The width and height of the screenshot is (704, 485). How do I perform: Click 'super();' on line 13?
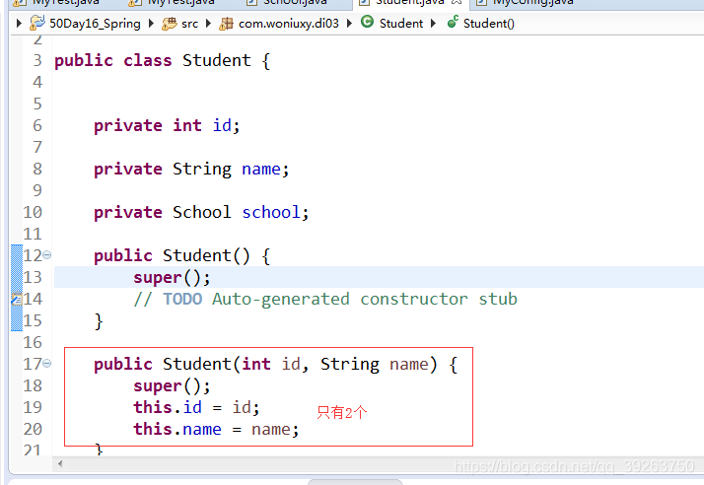tap(172, 278)
